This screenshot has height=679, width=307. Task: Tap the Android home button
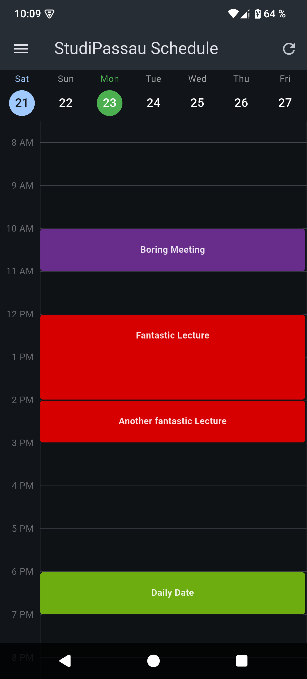coord(153,661)
